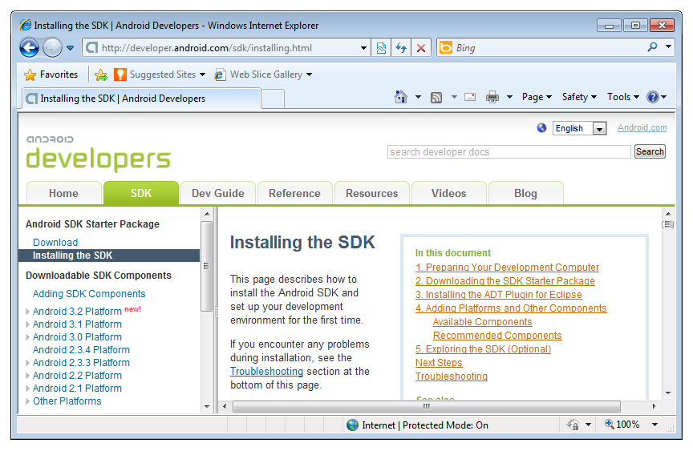The image size is (693, 451).
Task: Open the Print options dropdown arrow
Action: tap(509, 97)
